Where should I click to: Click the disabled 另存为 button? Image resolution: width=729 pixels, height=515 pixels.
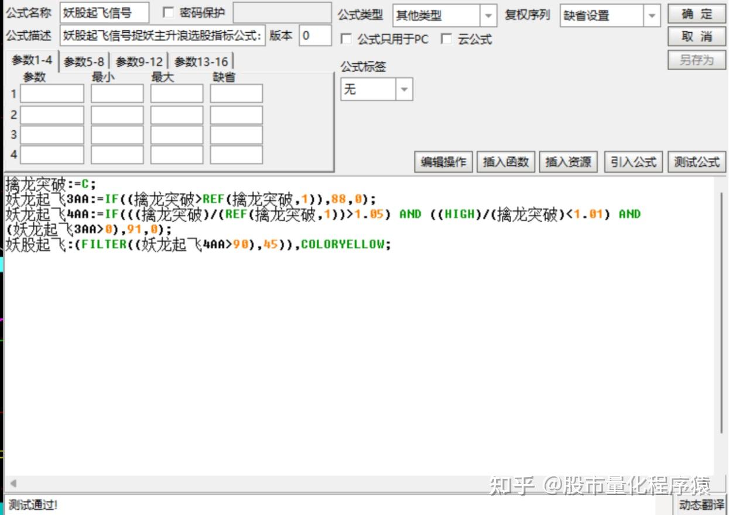697,60
